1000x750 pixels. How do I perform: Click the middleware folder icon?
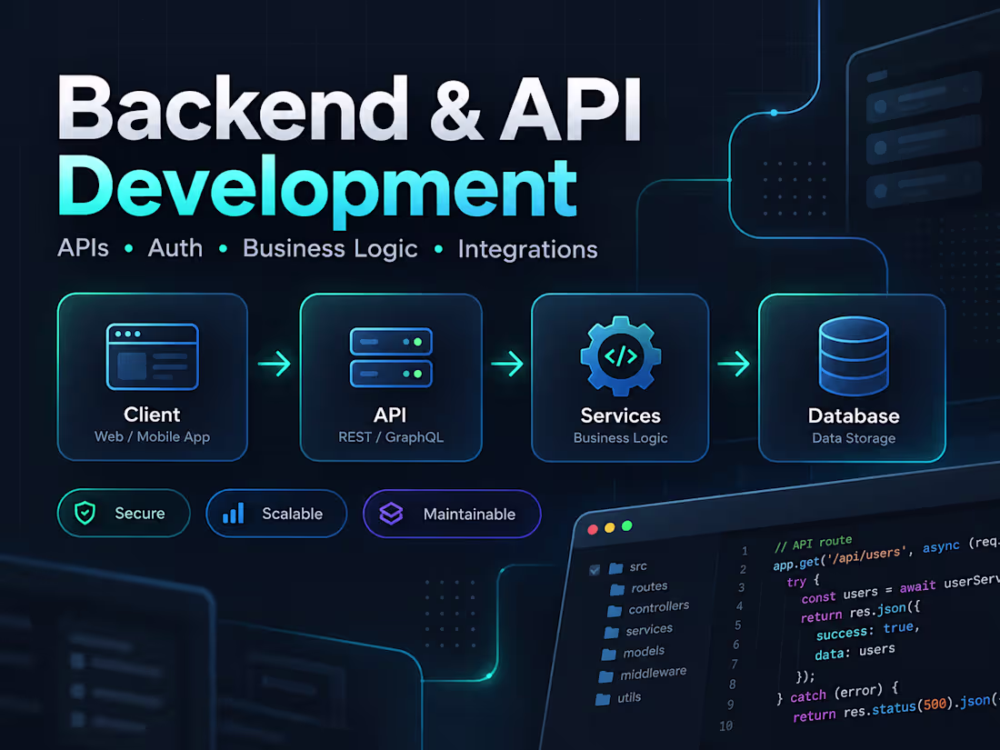tap(605, 676)
